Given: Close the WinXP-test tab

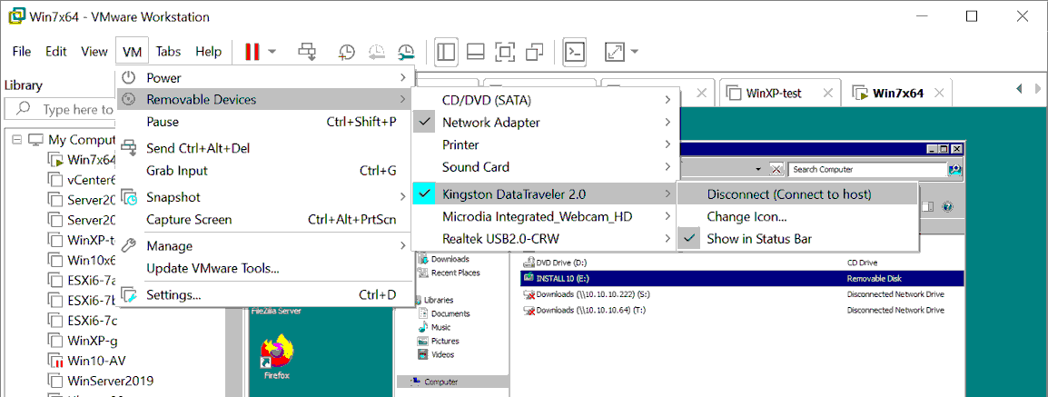Looking at the screenshot, I should tap(827, 93).
